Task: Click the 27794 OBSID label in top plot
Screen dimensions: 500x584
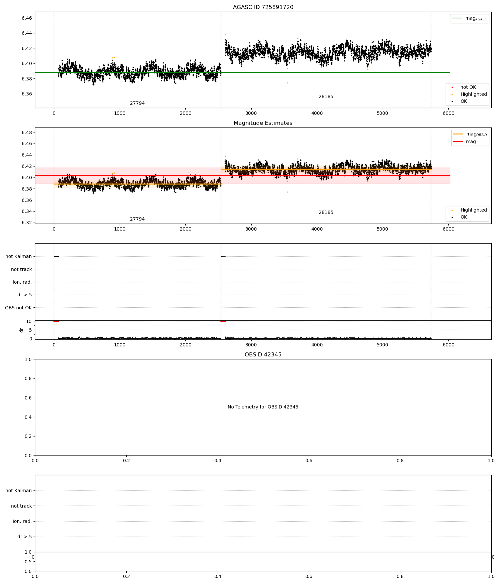Action: click(x=137, y=103)
